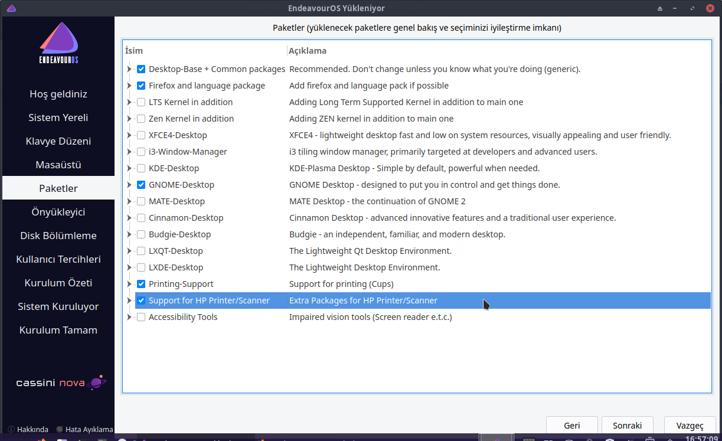This screenshot has width=722, height=441.
Task: Enable LTS Kernel in addition checkbox
Action: [141, 102]
